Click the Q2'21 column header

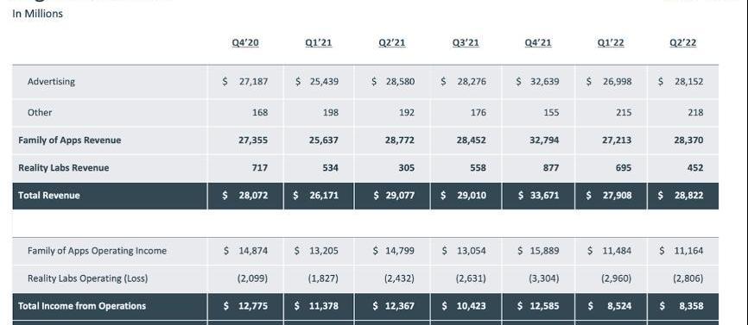pos(391,43)
